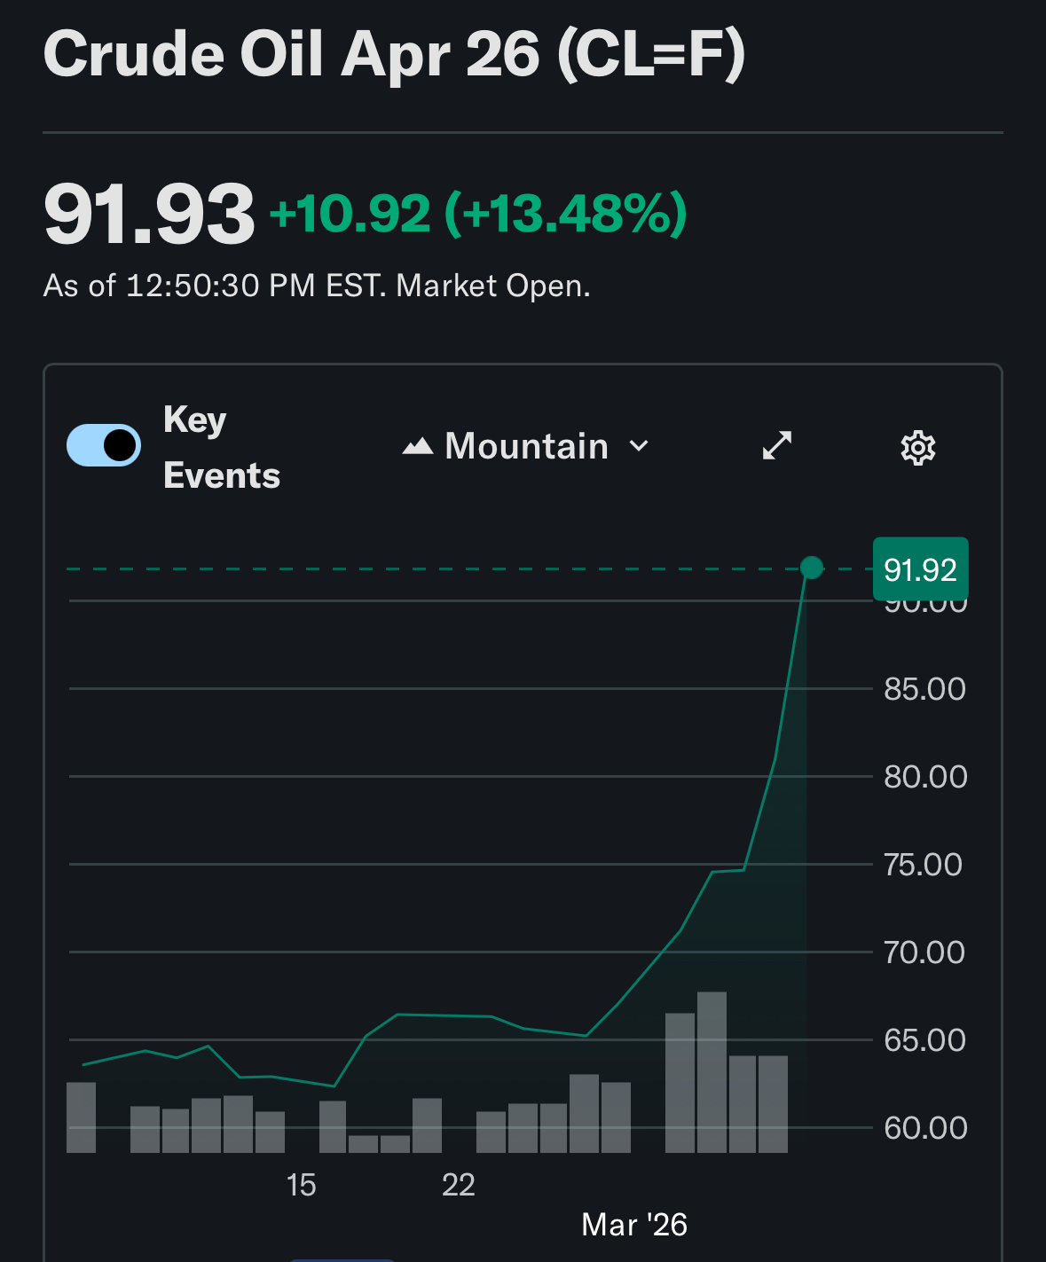1046x1262 pixels.
Task: Click the 85.00 price axis label
Action: click(x=924, y=689)
